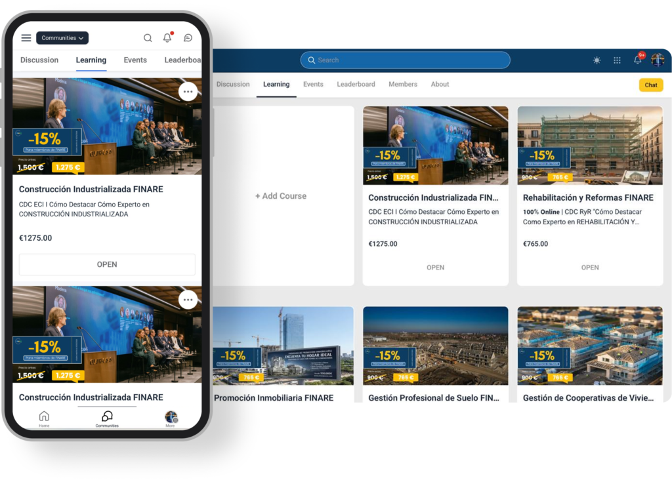672x482 pixels.
Task: Click the yellow Chat button
Action: (x=650, y=85)
